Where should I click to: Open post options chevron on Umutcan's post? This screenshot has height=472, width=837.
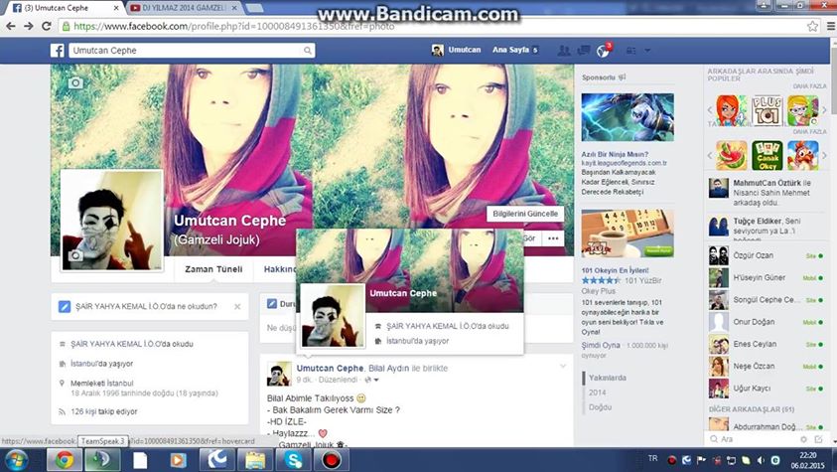click(563, 367)
